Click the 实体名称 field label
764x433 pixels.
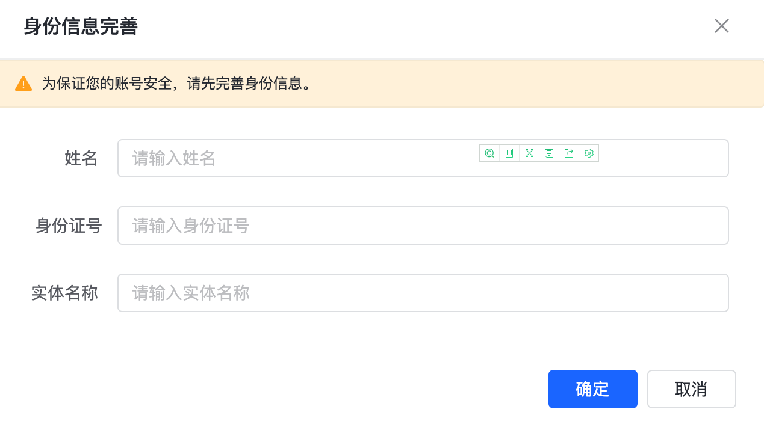(64, 293)
